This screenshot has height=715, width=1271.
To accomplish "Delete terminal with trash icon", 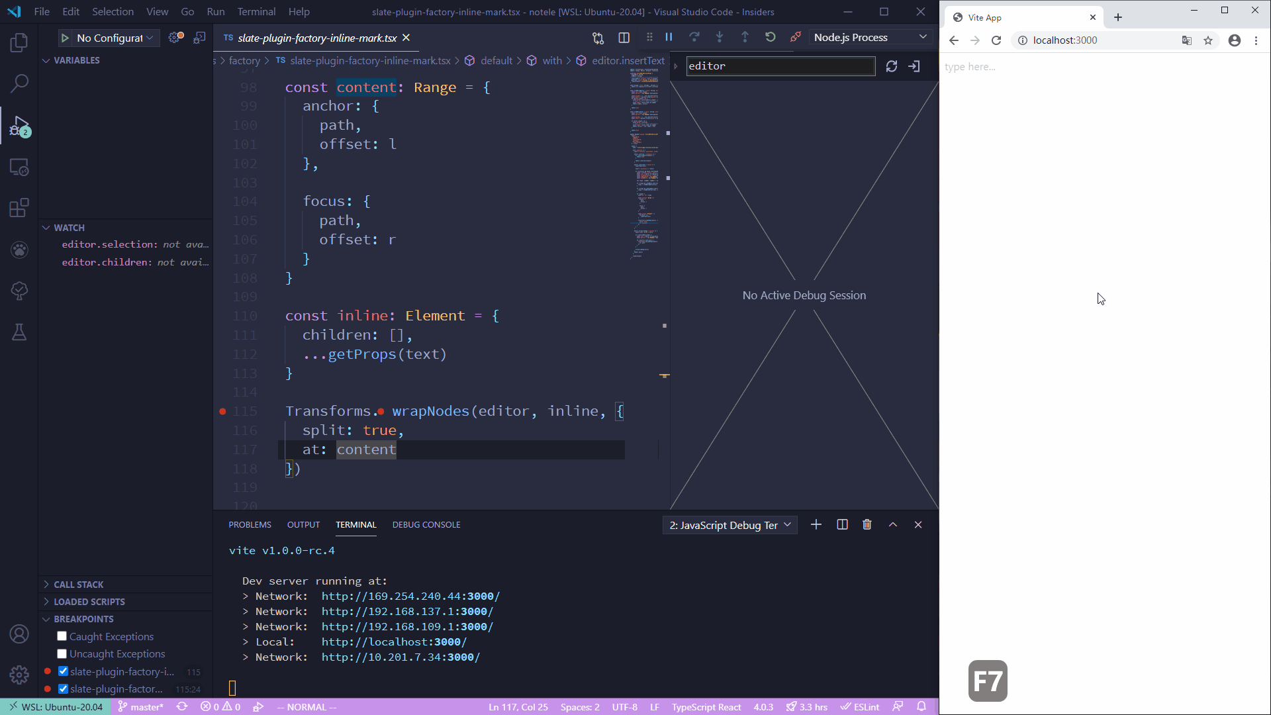I will [867, 525].
